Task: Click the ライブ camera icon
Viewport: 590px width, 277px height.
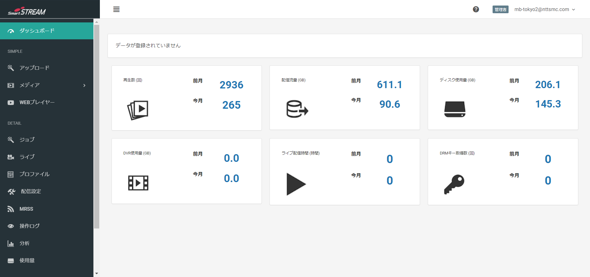Action: 11,157
